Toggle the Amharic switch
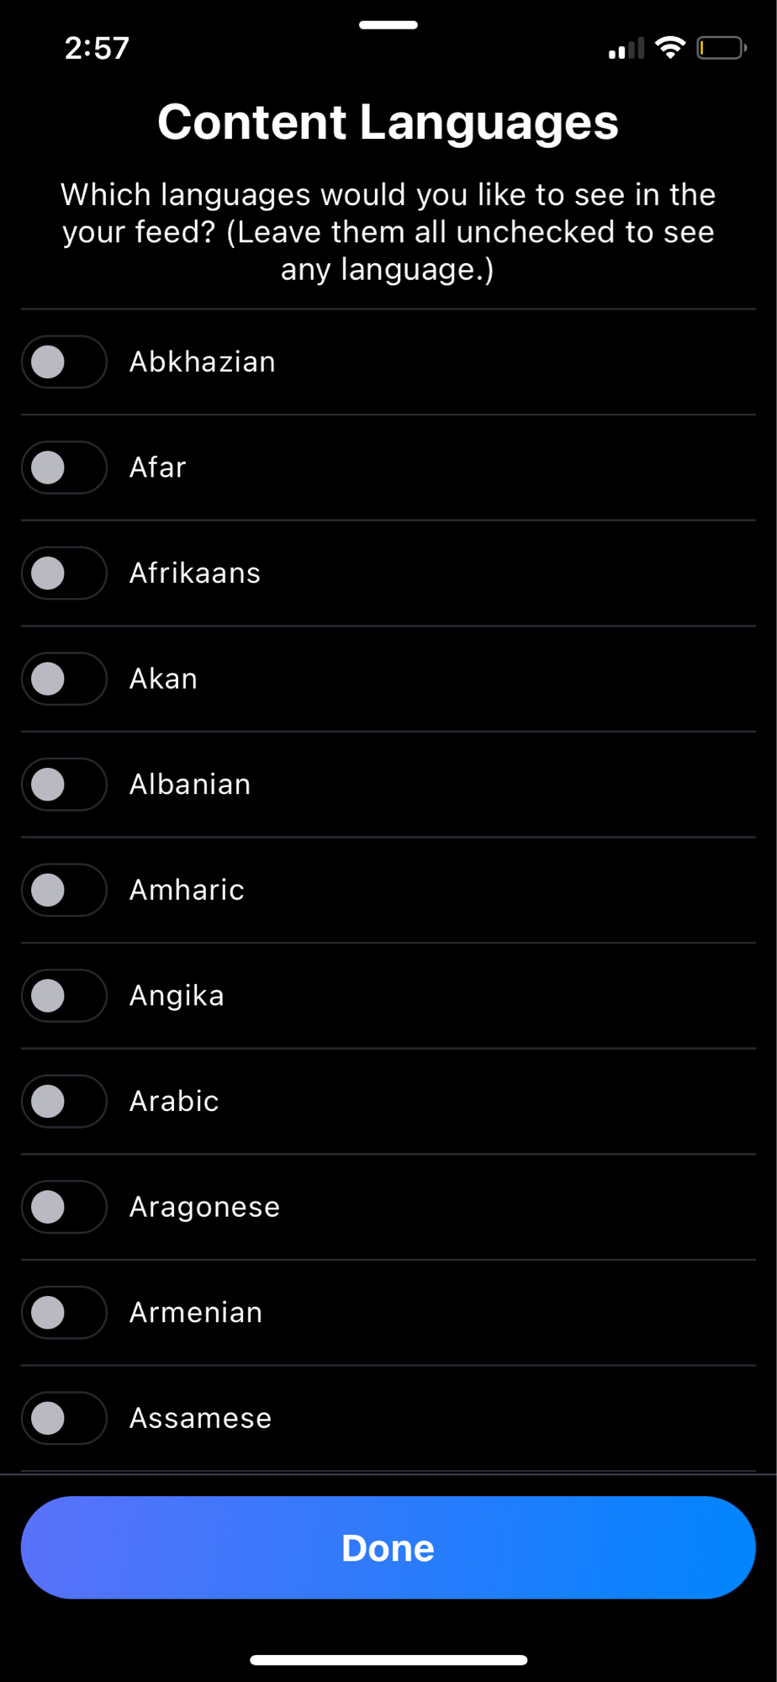 tap(64, 890)
